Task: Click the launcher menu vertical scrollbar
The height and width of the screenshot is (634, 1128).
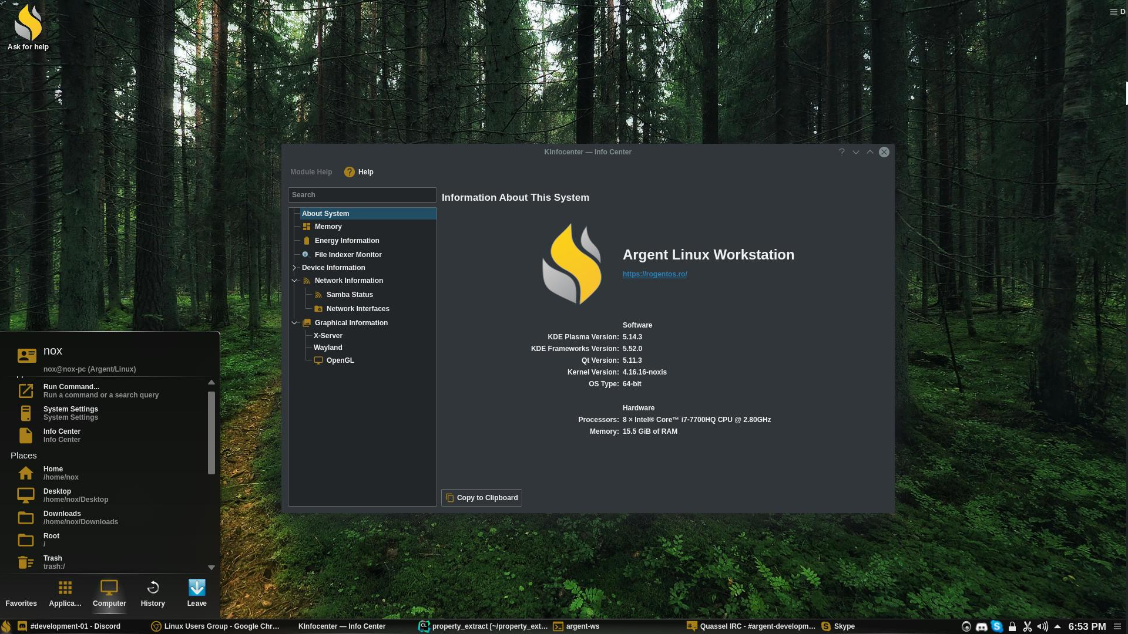Action: (x=211, y=433)
